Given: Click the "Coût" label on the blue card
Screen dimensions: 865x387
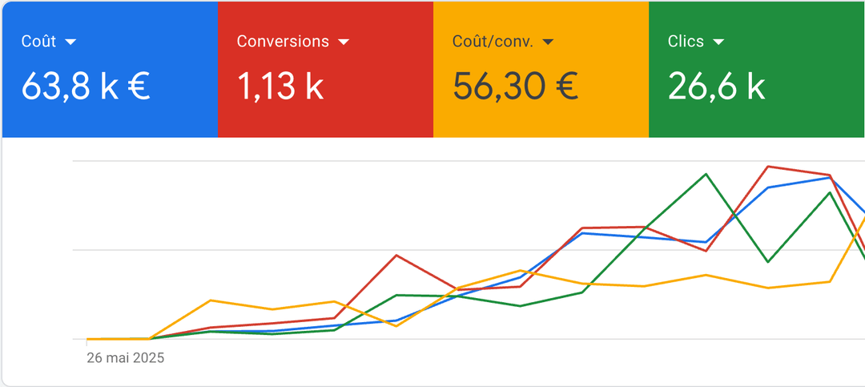Looking at the screenshot, I should pos(38,42).
